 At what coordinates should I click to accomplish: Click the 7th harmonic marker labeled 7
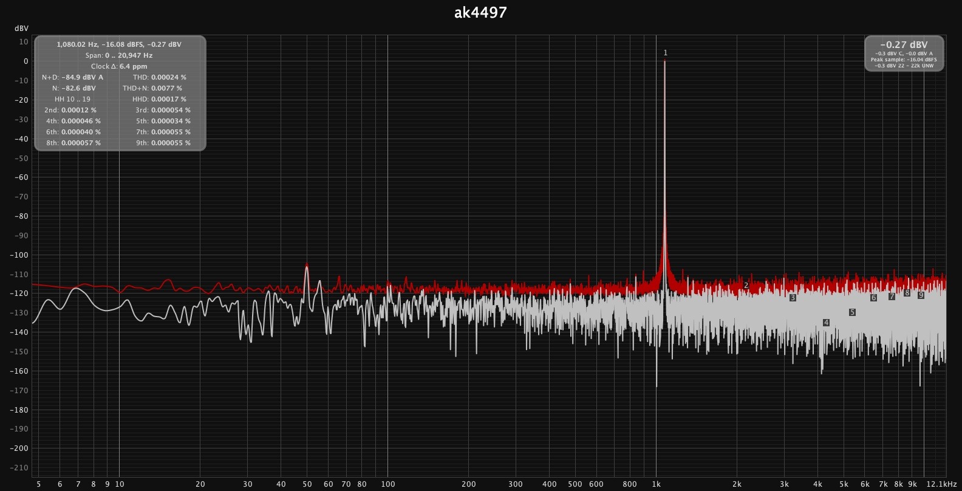892,297
